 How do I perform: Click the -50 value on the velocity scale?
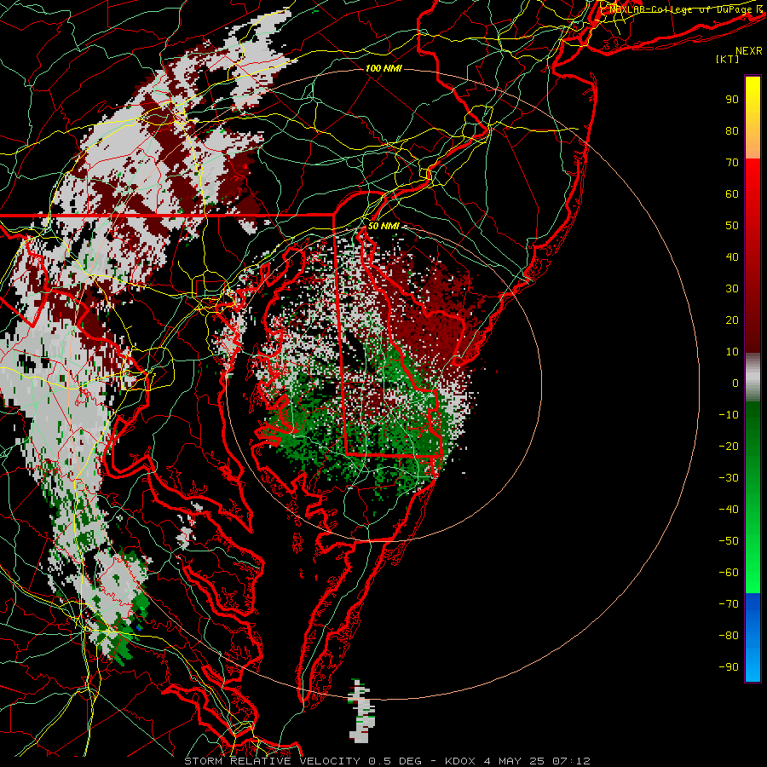(729, 541)
